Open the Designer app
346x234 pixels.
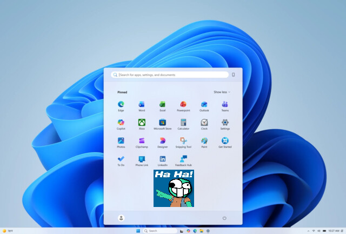click(162, 143)
